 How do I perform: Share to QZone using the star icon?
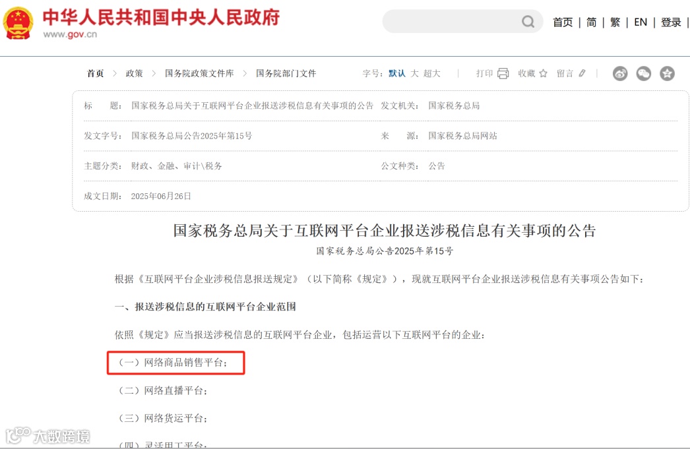point(668,74)
